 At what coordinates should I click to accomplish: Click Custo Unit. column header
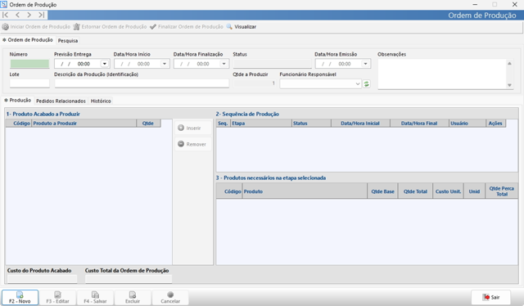click(x=448, y=191)
